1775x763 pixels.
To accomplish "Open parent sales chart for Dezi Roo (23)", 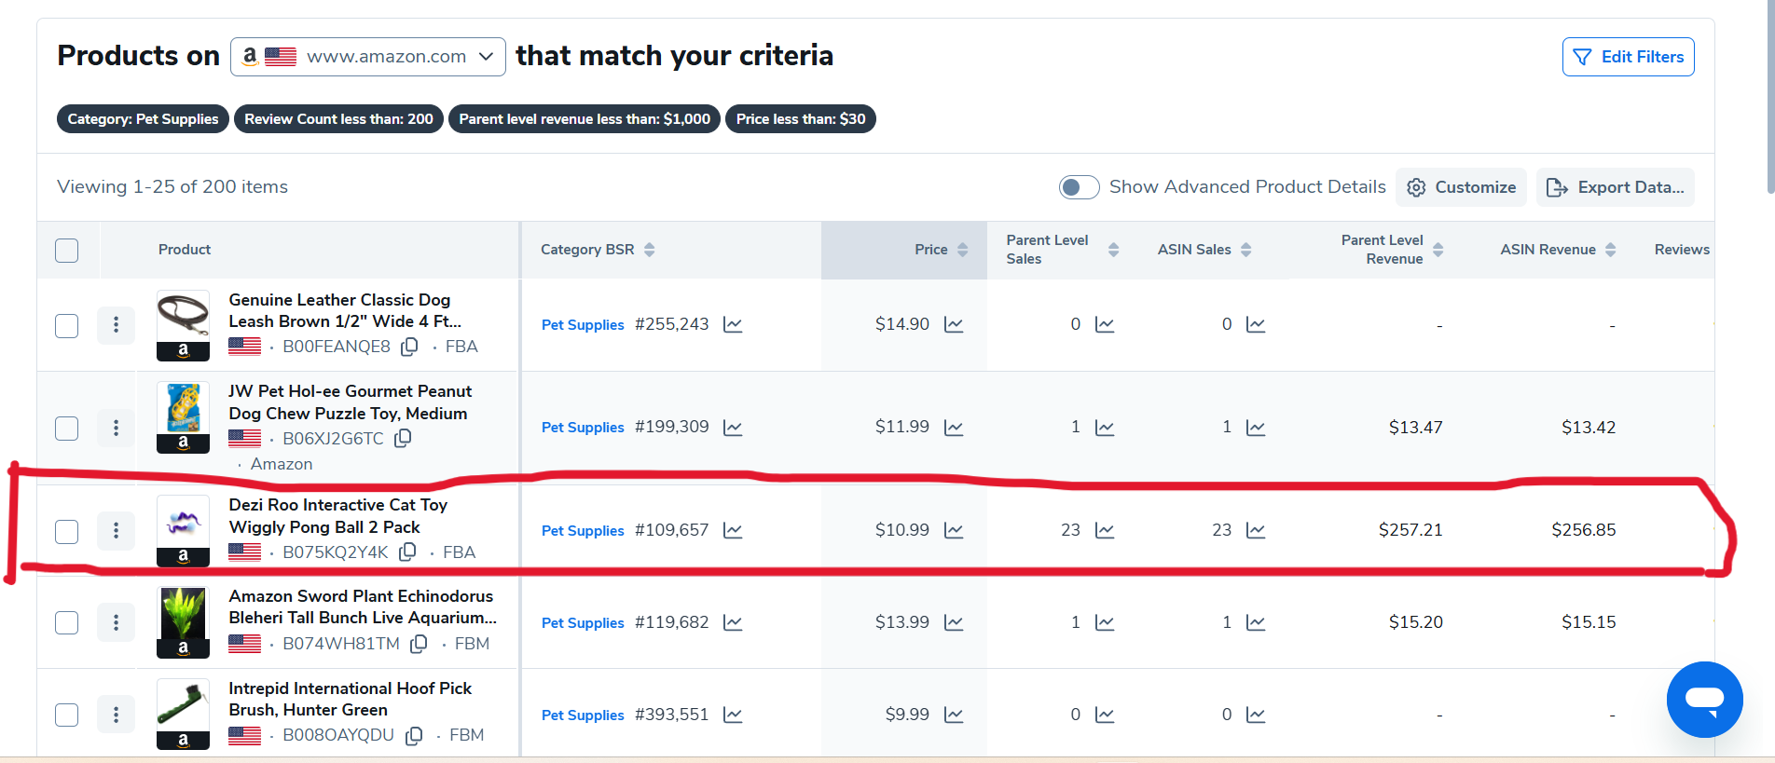I will click(1105, 530).
